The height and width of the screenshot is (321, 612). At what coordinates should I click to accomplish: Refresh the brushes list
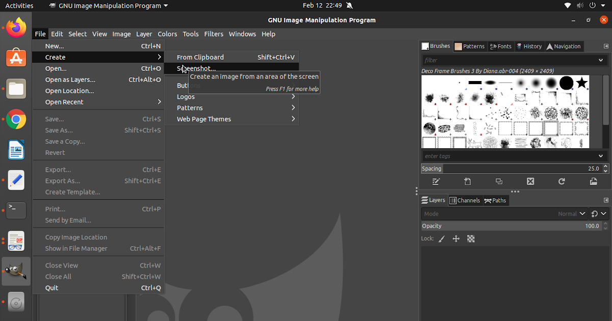(562, 181)
